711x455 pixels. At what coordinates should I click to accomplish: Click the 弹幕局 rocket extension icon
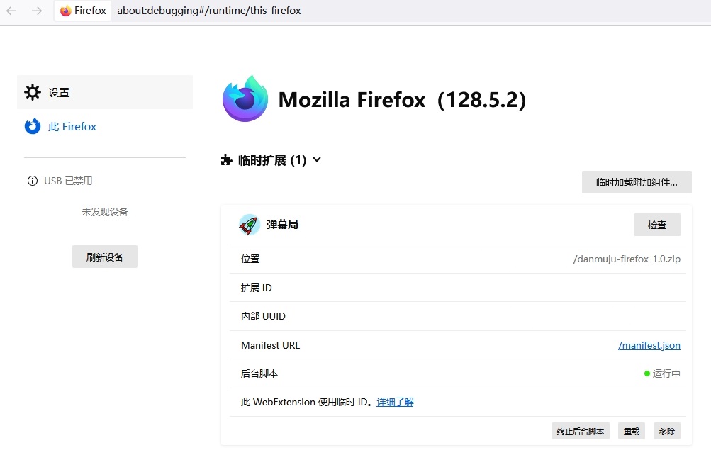(x=249, y=225)
